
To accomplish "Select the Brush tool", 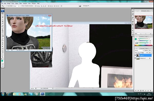I will [3, 28].
